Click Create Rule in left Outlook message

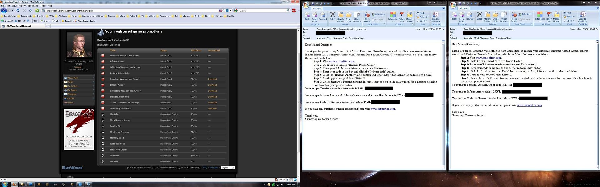(x=348, y=17)
